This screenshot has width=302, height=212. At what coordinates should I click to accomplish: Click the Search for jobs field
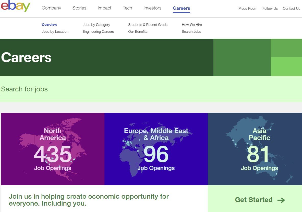click(151, 89)
